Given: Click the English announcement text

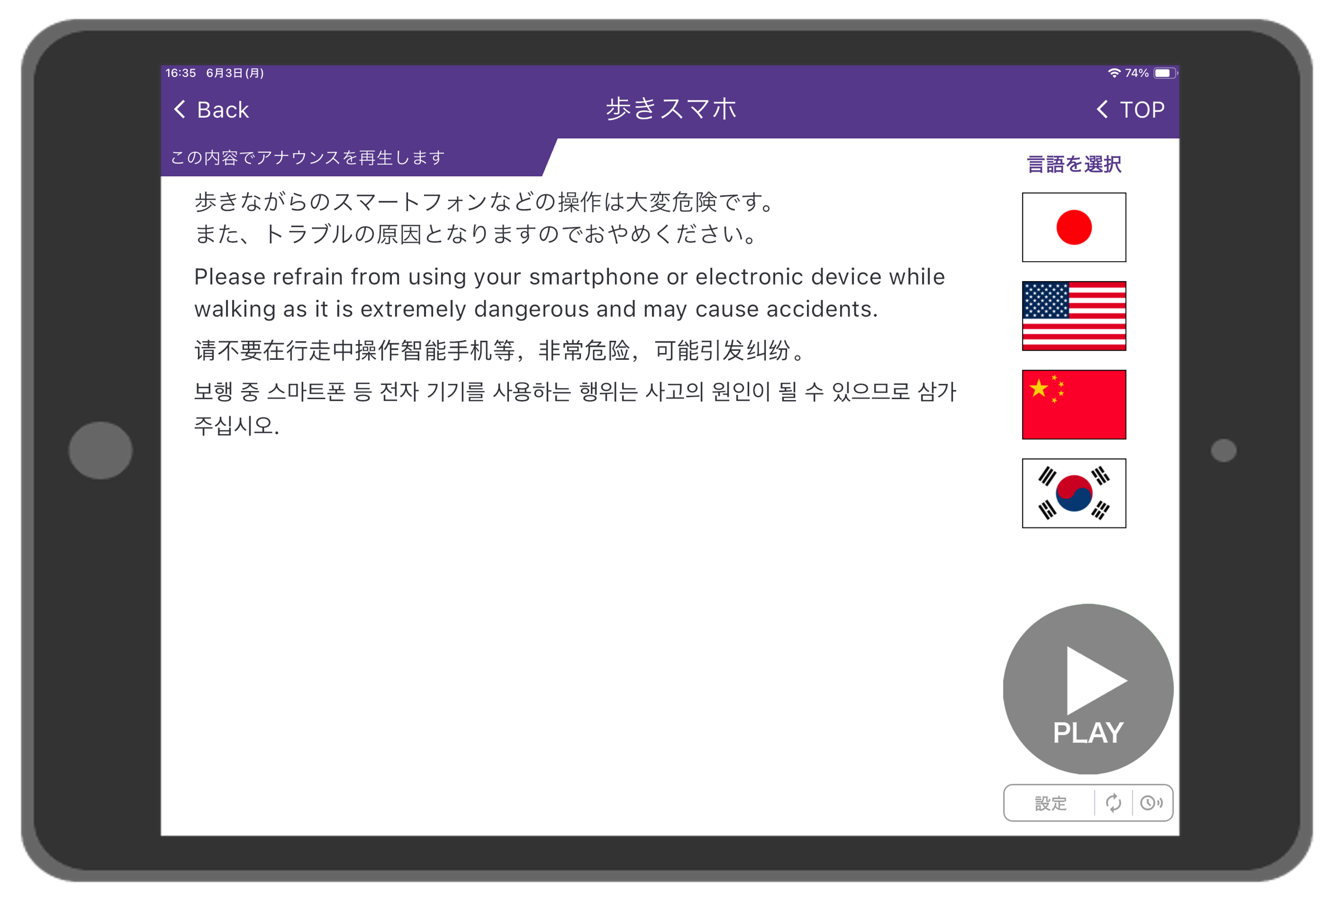Looking at the screenshot, I should click(x=568, y=293).
